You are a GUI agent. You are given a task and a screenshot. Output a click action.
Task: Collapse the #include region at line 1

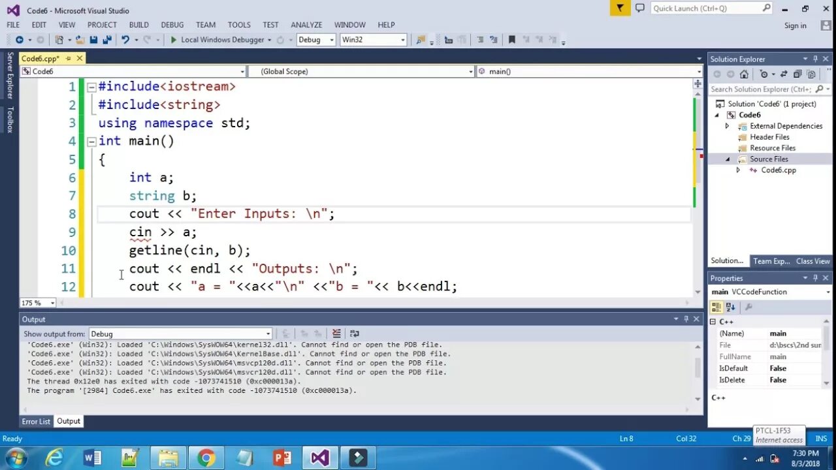pyautogui.click(x=92, y=87)
